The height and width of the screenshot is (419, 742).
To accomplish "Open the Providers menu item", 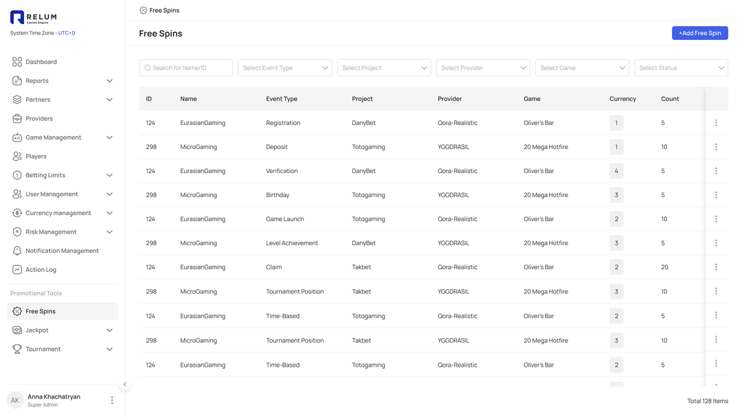I will pos(63,119).
